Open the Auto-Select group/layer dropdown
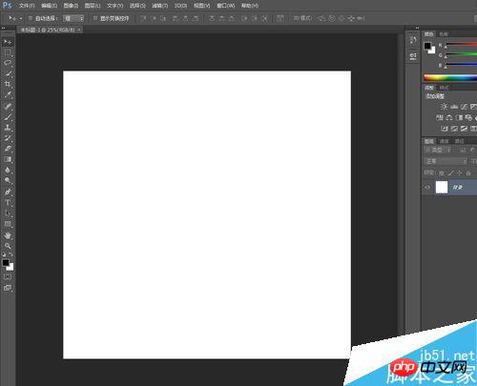This screenshot has width=477, height=386. click(x=73, y=18)
